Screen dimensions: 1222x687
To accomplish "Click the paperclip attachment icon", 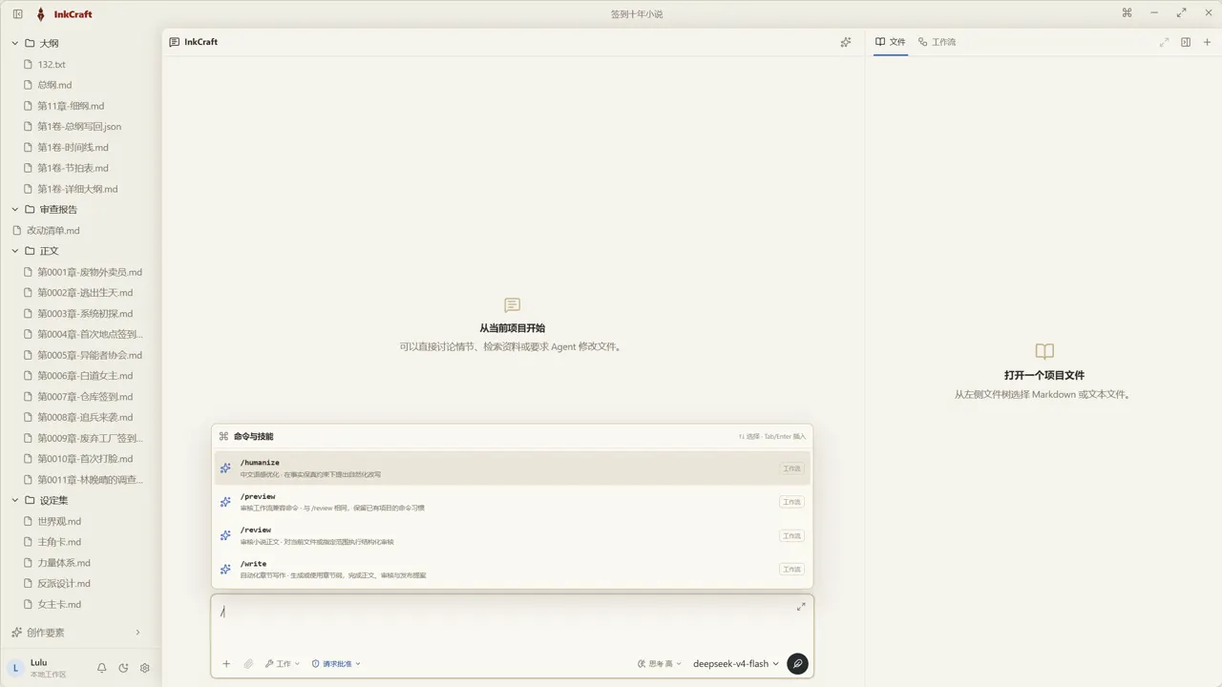I will (x=248, y=663).
